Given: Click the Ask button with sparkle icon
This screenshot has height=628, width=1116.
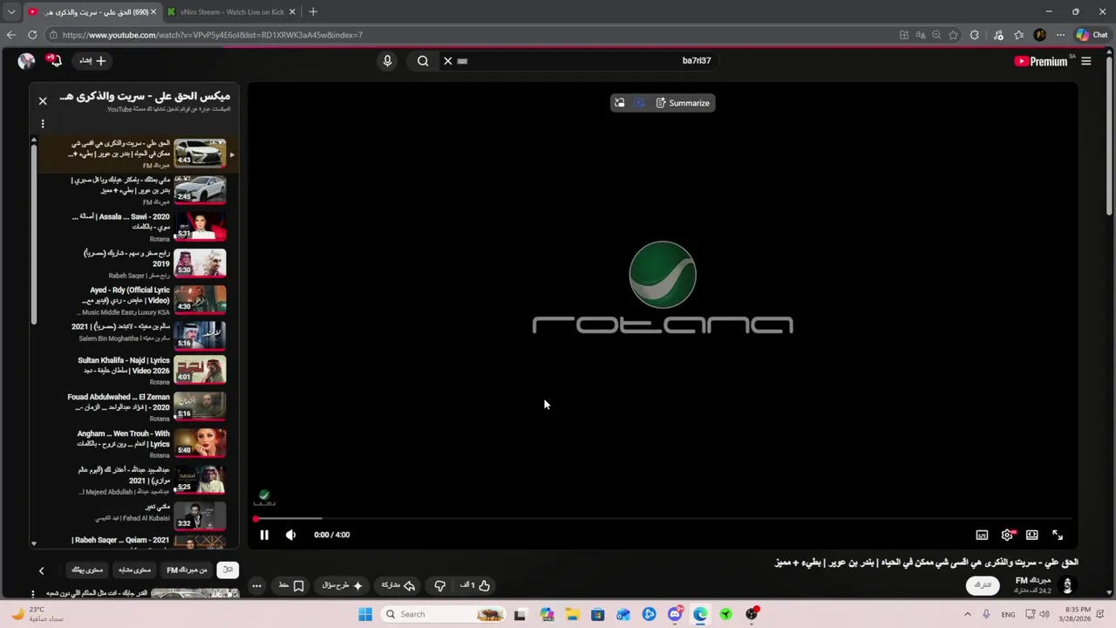Looking at the screenshot, I should click(343, 585).
